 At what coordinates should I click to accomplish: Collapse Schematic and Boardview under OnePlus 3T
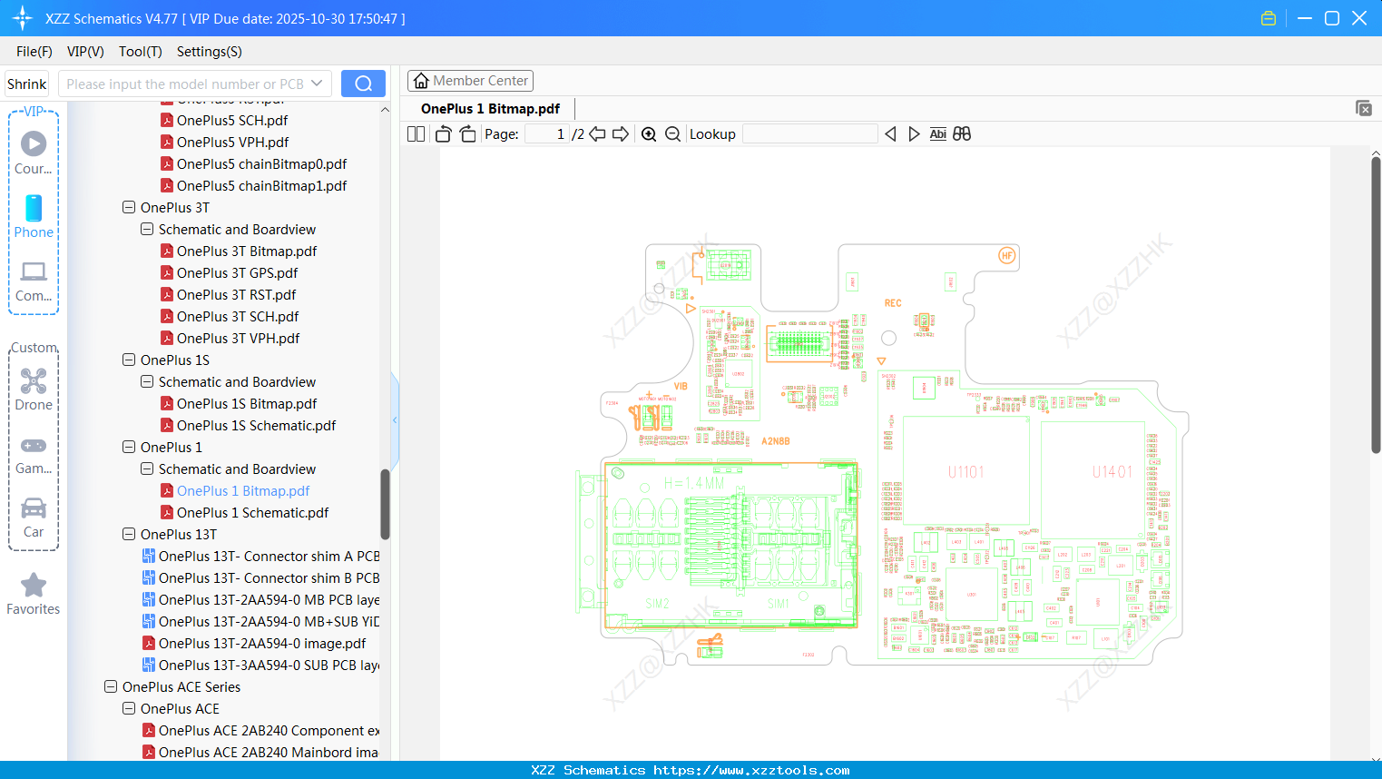tap(147, 229)
